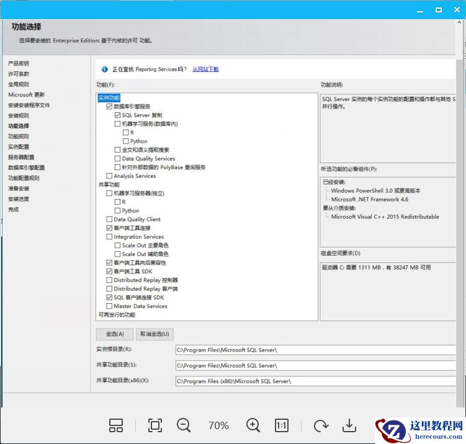This screenshot has height=444, width=466.
Task: Toggle the Master Data Services checkbox
Action: pyautogui.click(x=109, y=306)
